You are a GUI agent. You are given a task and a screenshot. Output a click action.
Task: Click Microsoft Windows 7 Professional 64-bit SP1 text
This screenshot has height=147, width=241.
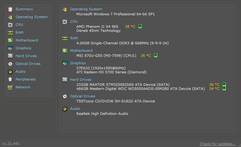(116, 14)
